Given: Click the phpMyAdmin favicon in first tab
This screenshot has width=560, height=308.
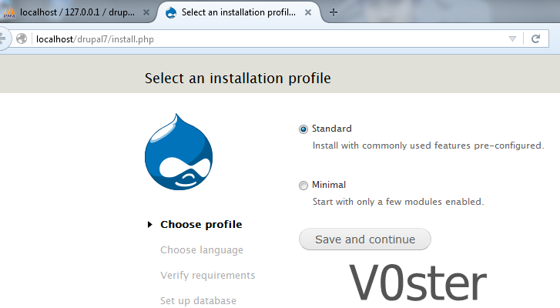Looking at the screenshot, I should pyautogui.click(x=9, y=13).
